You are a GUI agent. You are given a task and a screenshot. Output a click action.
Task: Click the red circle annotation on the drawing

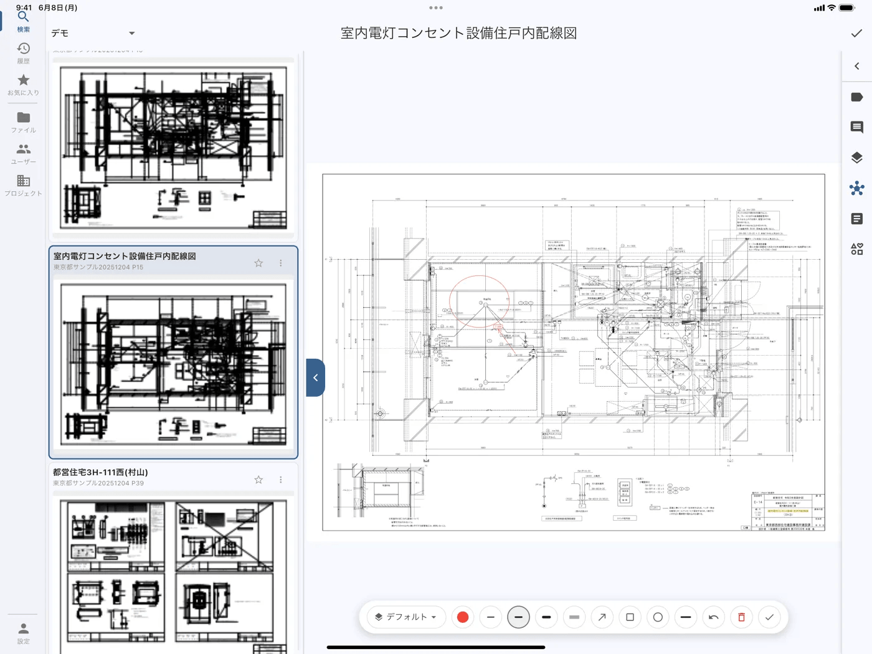[479, 301]
